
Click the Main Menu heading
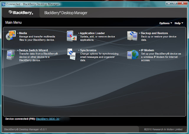pos(14,22)
